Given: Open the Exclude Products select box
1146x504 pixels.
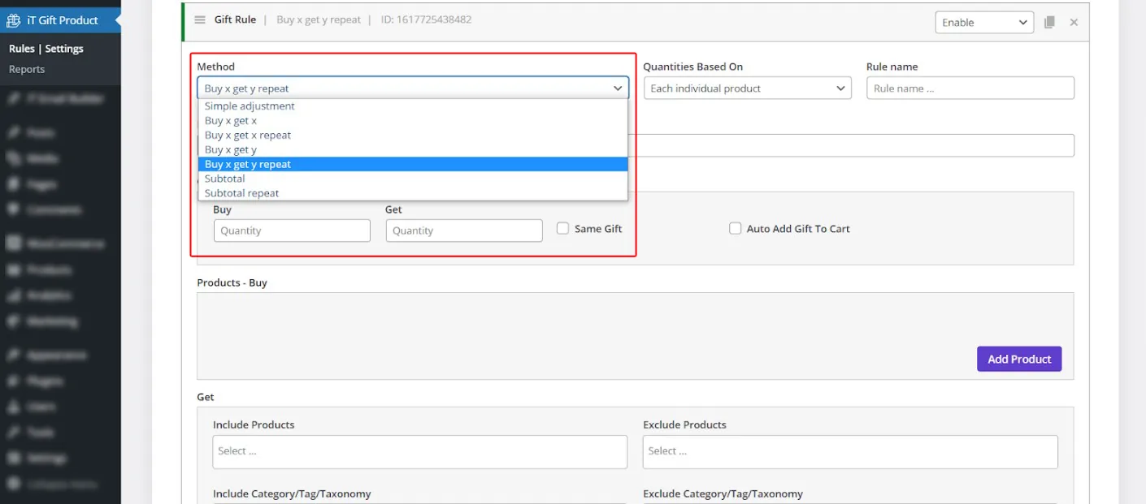Looking at the screenshot, I should [850, 451].
